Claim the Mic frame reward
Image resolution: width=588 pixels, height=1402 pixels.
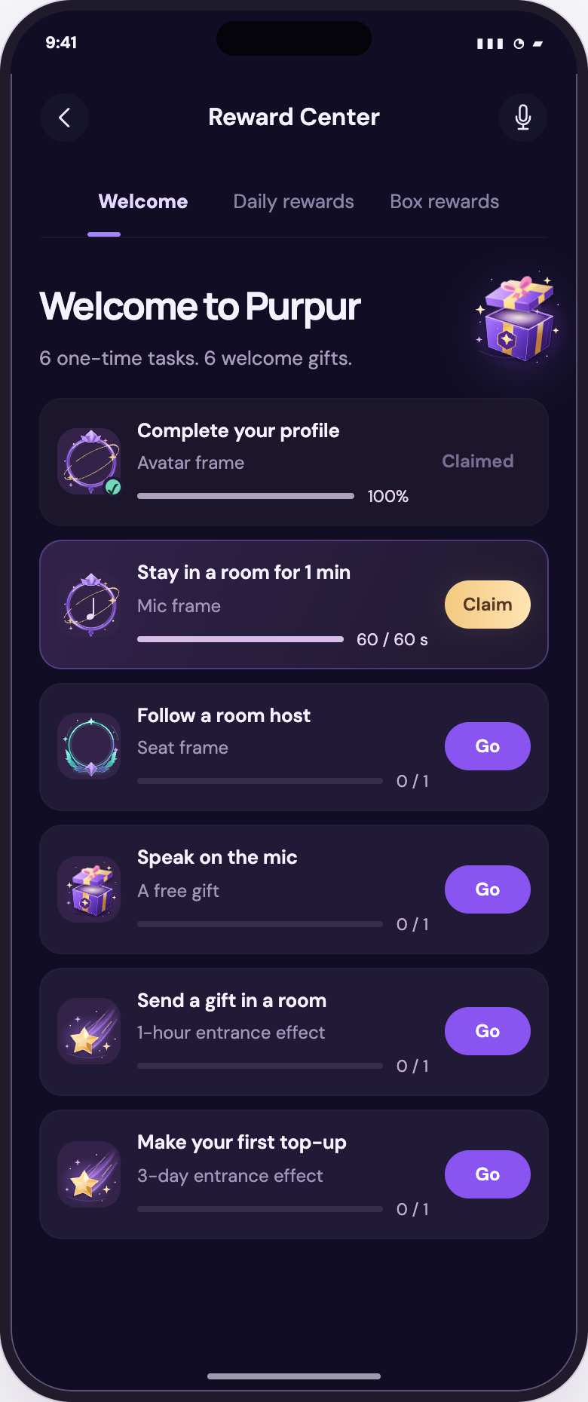pyautogui.click(x=488, y=605)
